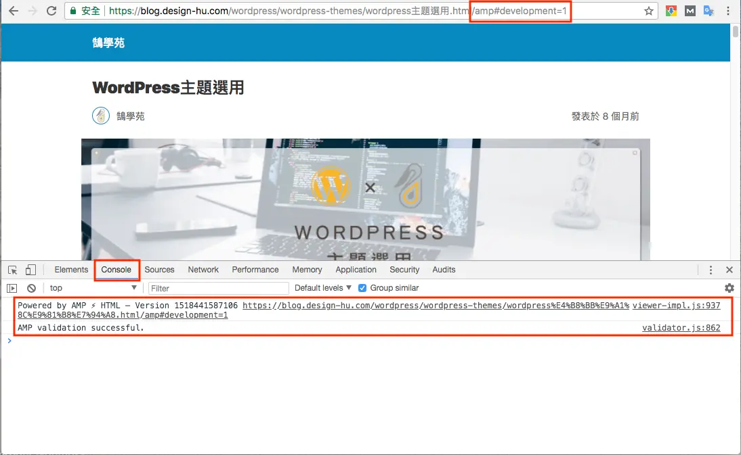Reload the page
741x455 pixels.
coord(51,11)
